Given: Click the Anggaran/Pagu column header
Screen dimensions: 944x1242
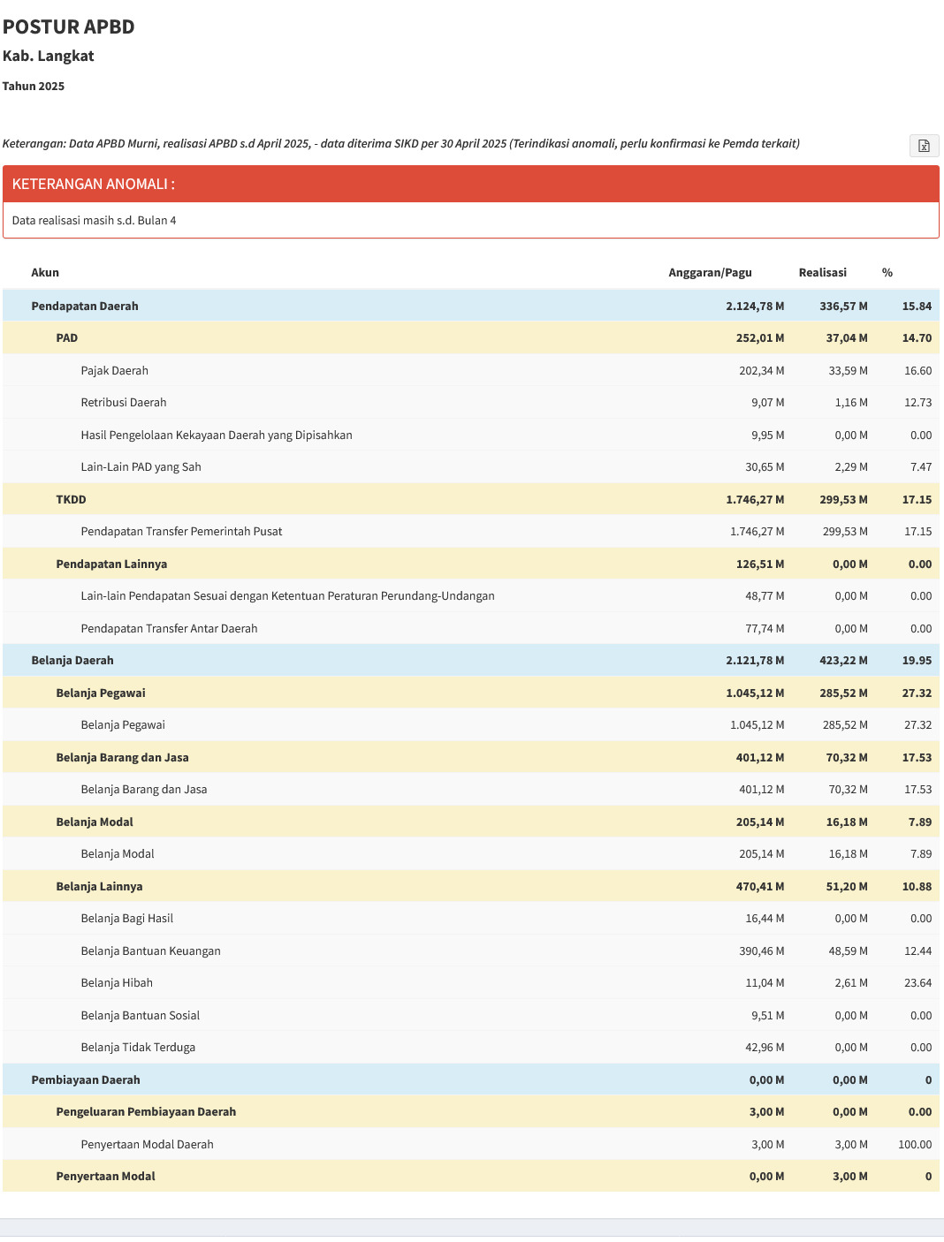Looking at the screenshot, I should tap(710, 273).
